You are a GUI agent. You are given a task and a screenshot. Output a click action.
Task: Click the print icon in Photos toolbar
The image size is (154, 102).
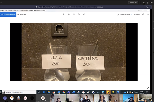point(143,14)
